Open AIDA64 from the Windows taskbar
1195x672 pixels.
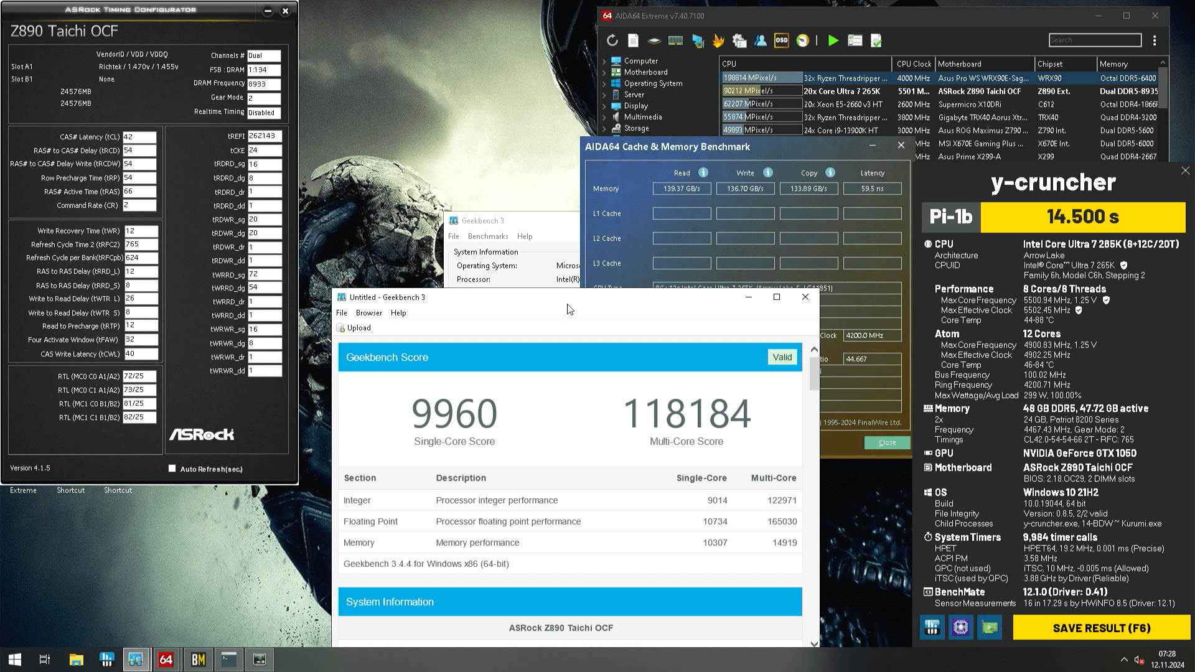166,660
